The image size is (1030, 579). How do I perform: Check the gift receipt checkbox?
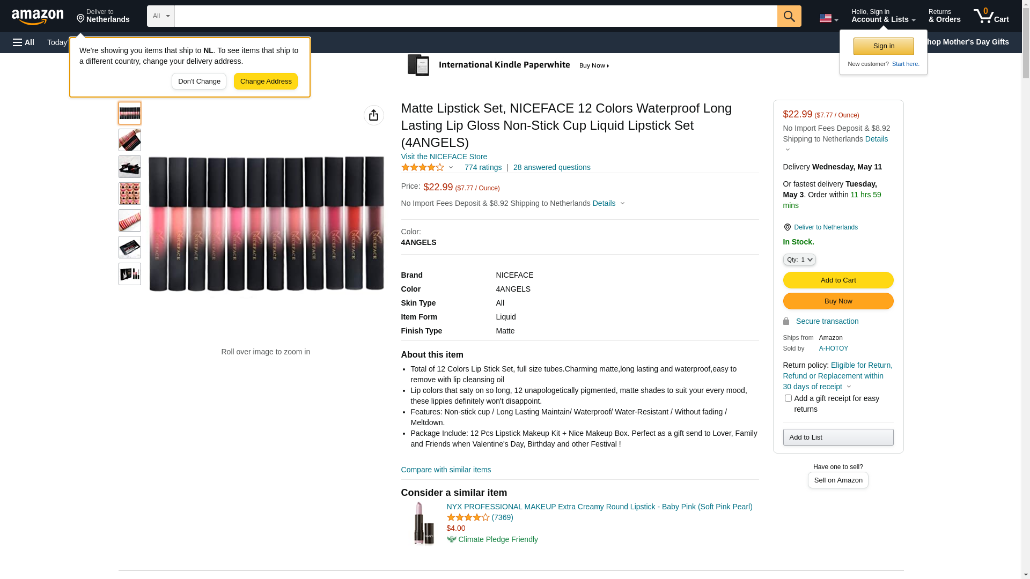(788, 398)
